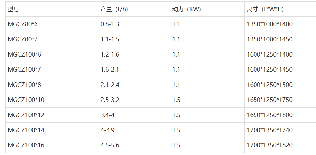Screen dimensions: 316x155
Task: Select the MGCZ100*12 model cell
Action: (52, 115)
